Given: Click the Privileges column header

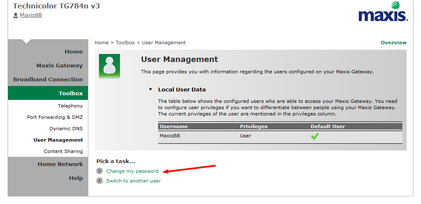Looking at the screenshot, I should (x=254, y=126).
